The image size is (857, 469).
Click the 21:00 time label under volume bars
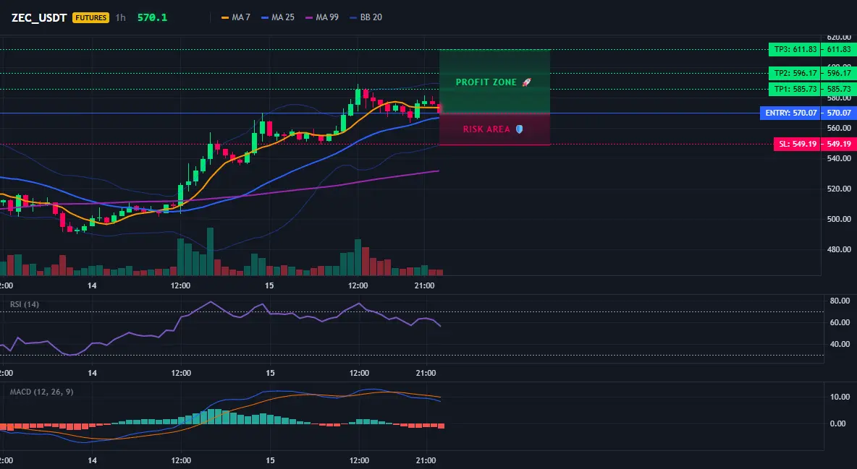tap(425, 285)
